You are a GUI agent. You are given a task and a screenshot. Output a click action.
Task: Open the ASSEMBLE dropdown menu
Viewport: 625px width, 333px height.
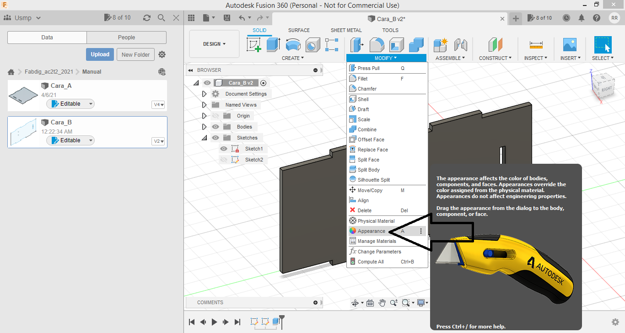[x=450, y=58]
